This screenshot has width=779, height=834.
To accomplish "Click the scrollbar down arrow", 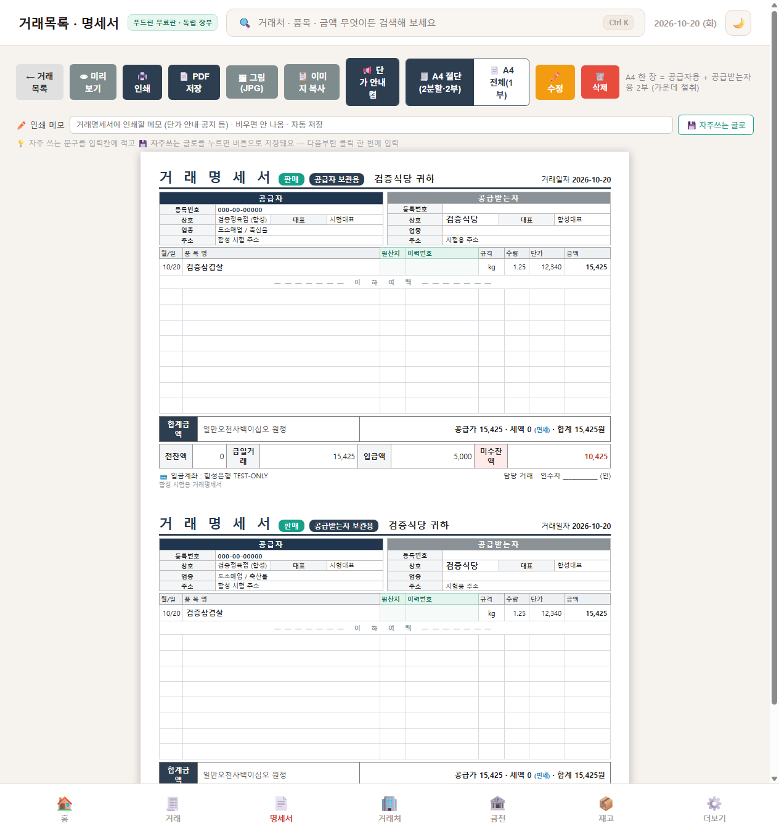I will coord(774,779).
